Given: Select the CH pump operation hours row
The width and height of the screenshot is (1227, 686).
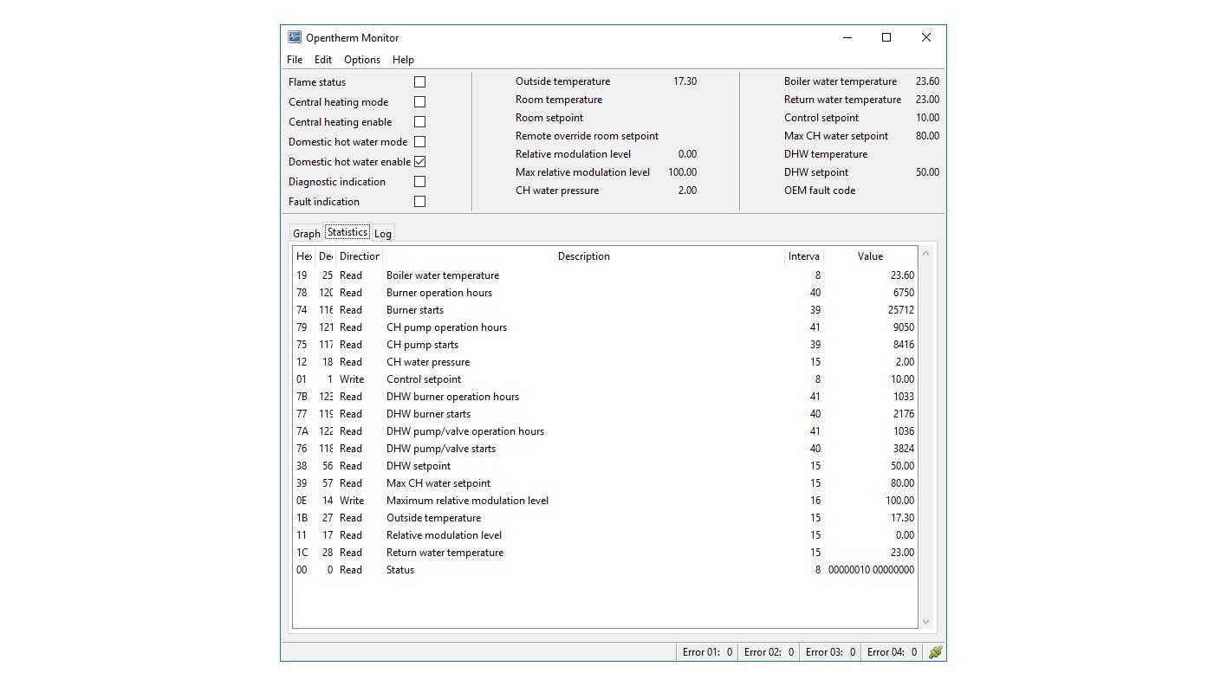Looking at the screenshot, I should [x=605, y=327].
